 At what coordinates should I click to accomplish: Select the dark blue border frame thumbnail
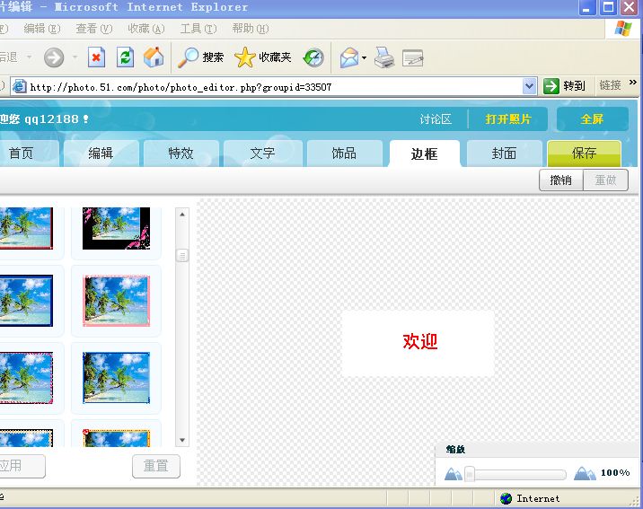(x=26, y=301)
